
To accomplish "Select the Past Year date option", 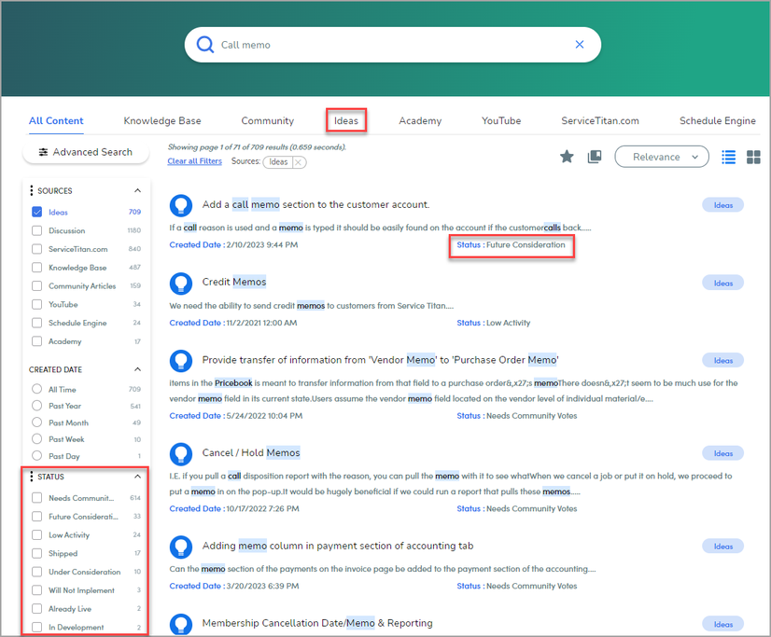I will point(37,407).
